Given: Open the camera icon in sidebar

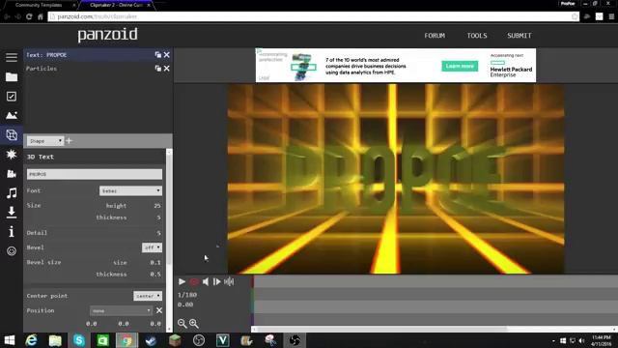Looking at the screenshot, I should pos(12,173).
